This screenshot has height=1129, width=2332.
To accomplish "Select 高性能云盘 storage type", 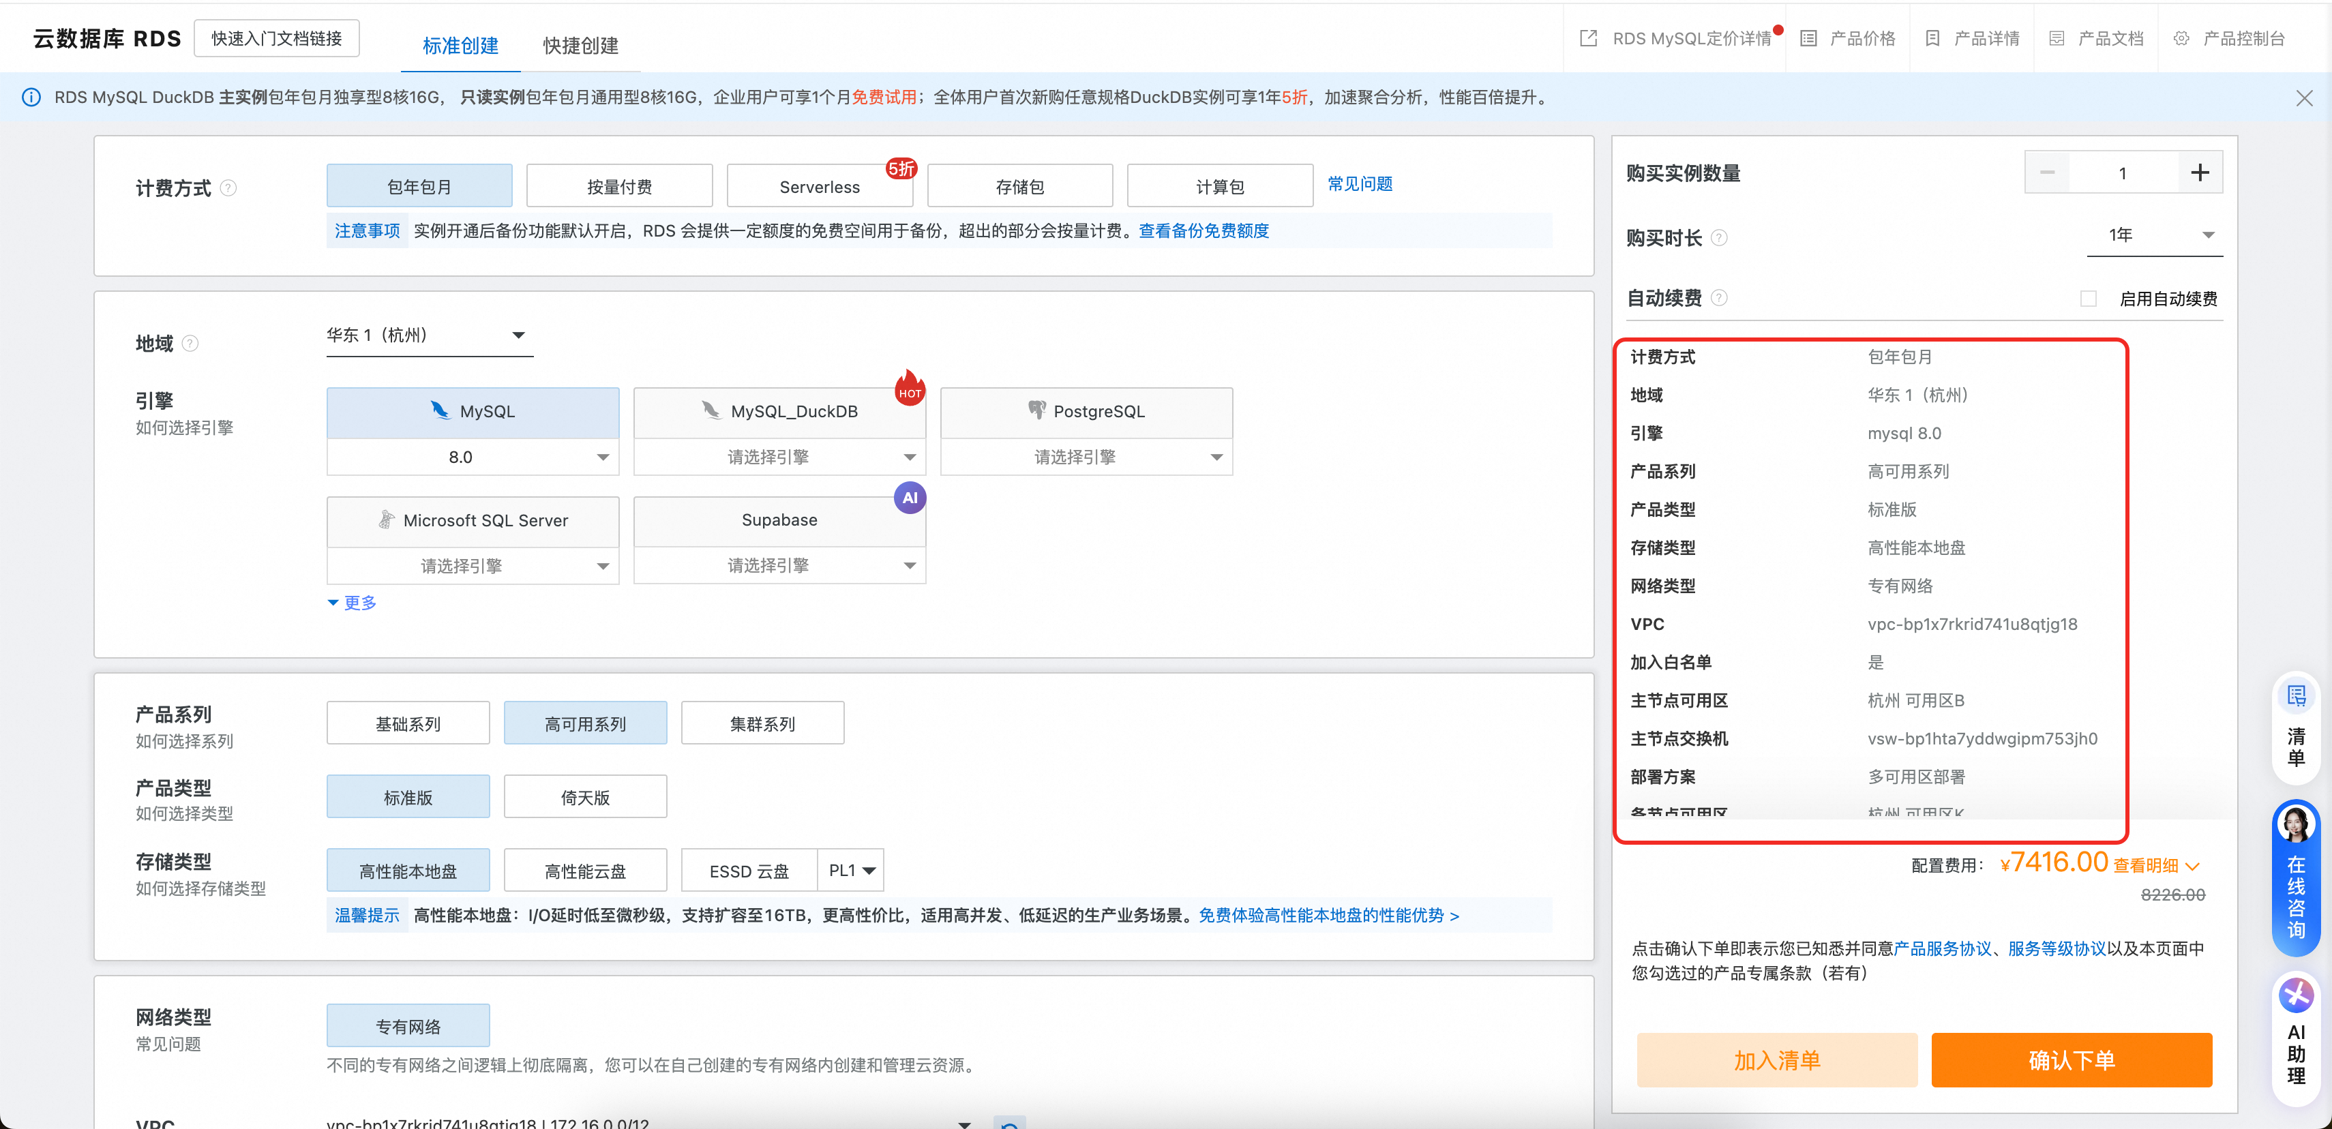I will pos(586,871).
